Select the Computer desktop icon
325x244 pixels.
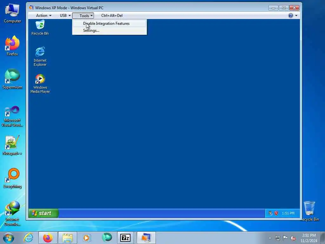click(x=12, y=13)
